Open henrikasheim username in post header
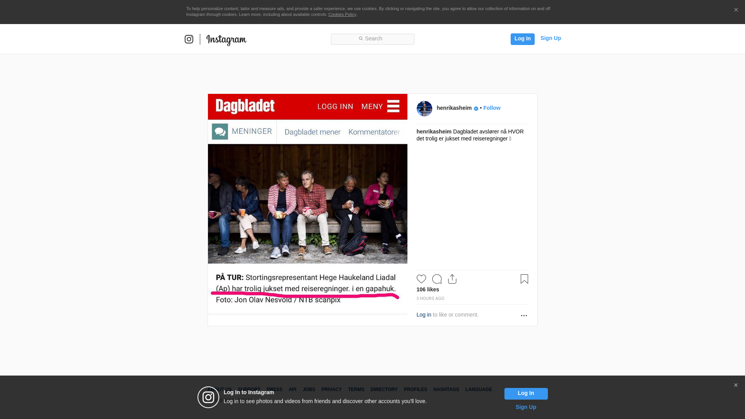This screenshot has width=745, height=419. [454, 108]
